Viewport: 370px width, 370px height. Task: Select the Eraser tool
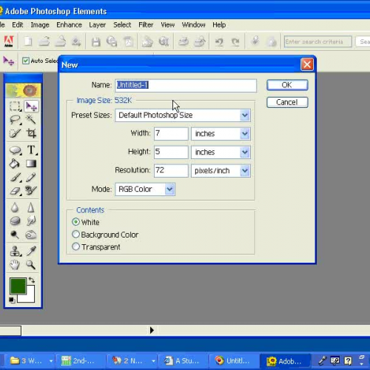15,191
